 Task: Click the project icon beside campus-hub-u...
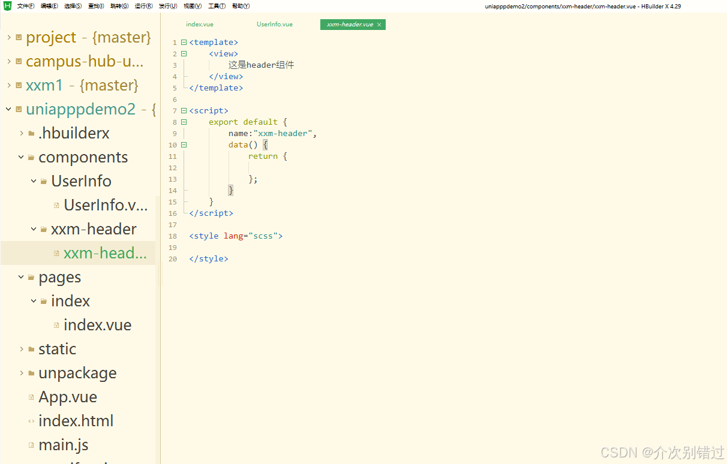(x=19, y=61)
